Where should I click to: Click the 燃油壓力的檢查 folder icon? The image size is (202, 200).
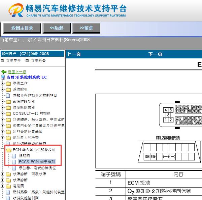pos(8,138)
